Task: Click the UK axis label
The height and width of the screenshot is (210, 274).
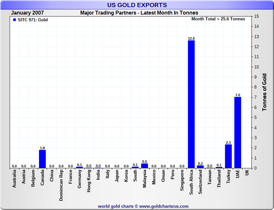Action: click(x=247, y=172)
